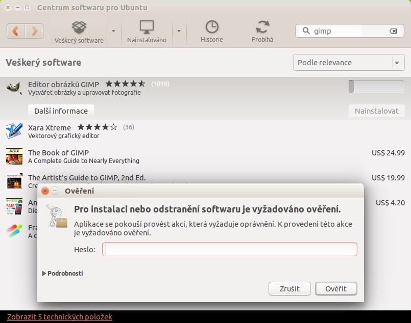Image resolution: width=411 pixels, height=323 pixels.
Task: Open "Zobrazit 5 technických položek" link
Action: pos(59,316)
